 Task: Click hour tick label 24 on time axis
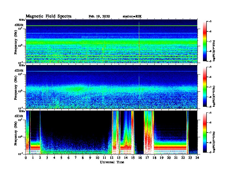click(x=197, y=158)
